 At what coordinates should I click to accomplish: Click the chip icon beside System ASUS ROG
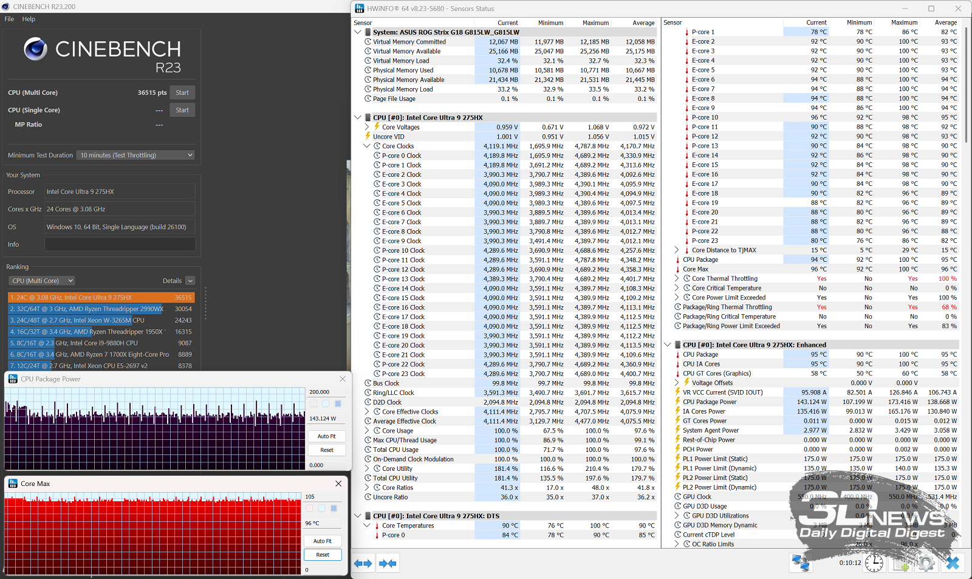tap(368, 32)
